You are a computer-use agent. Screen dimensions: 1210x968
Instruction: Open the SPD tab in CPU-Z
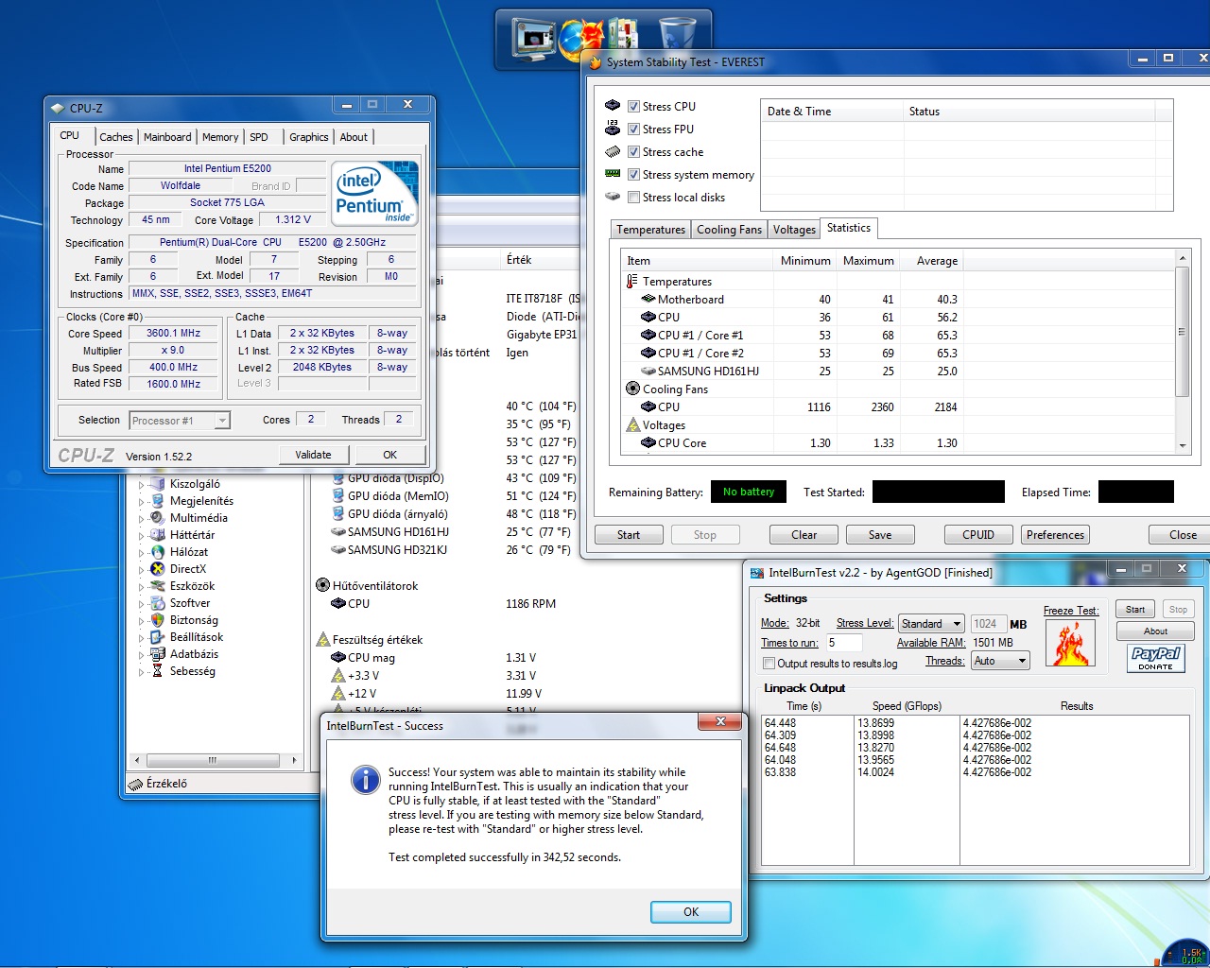tap(259, 137)
